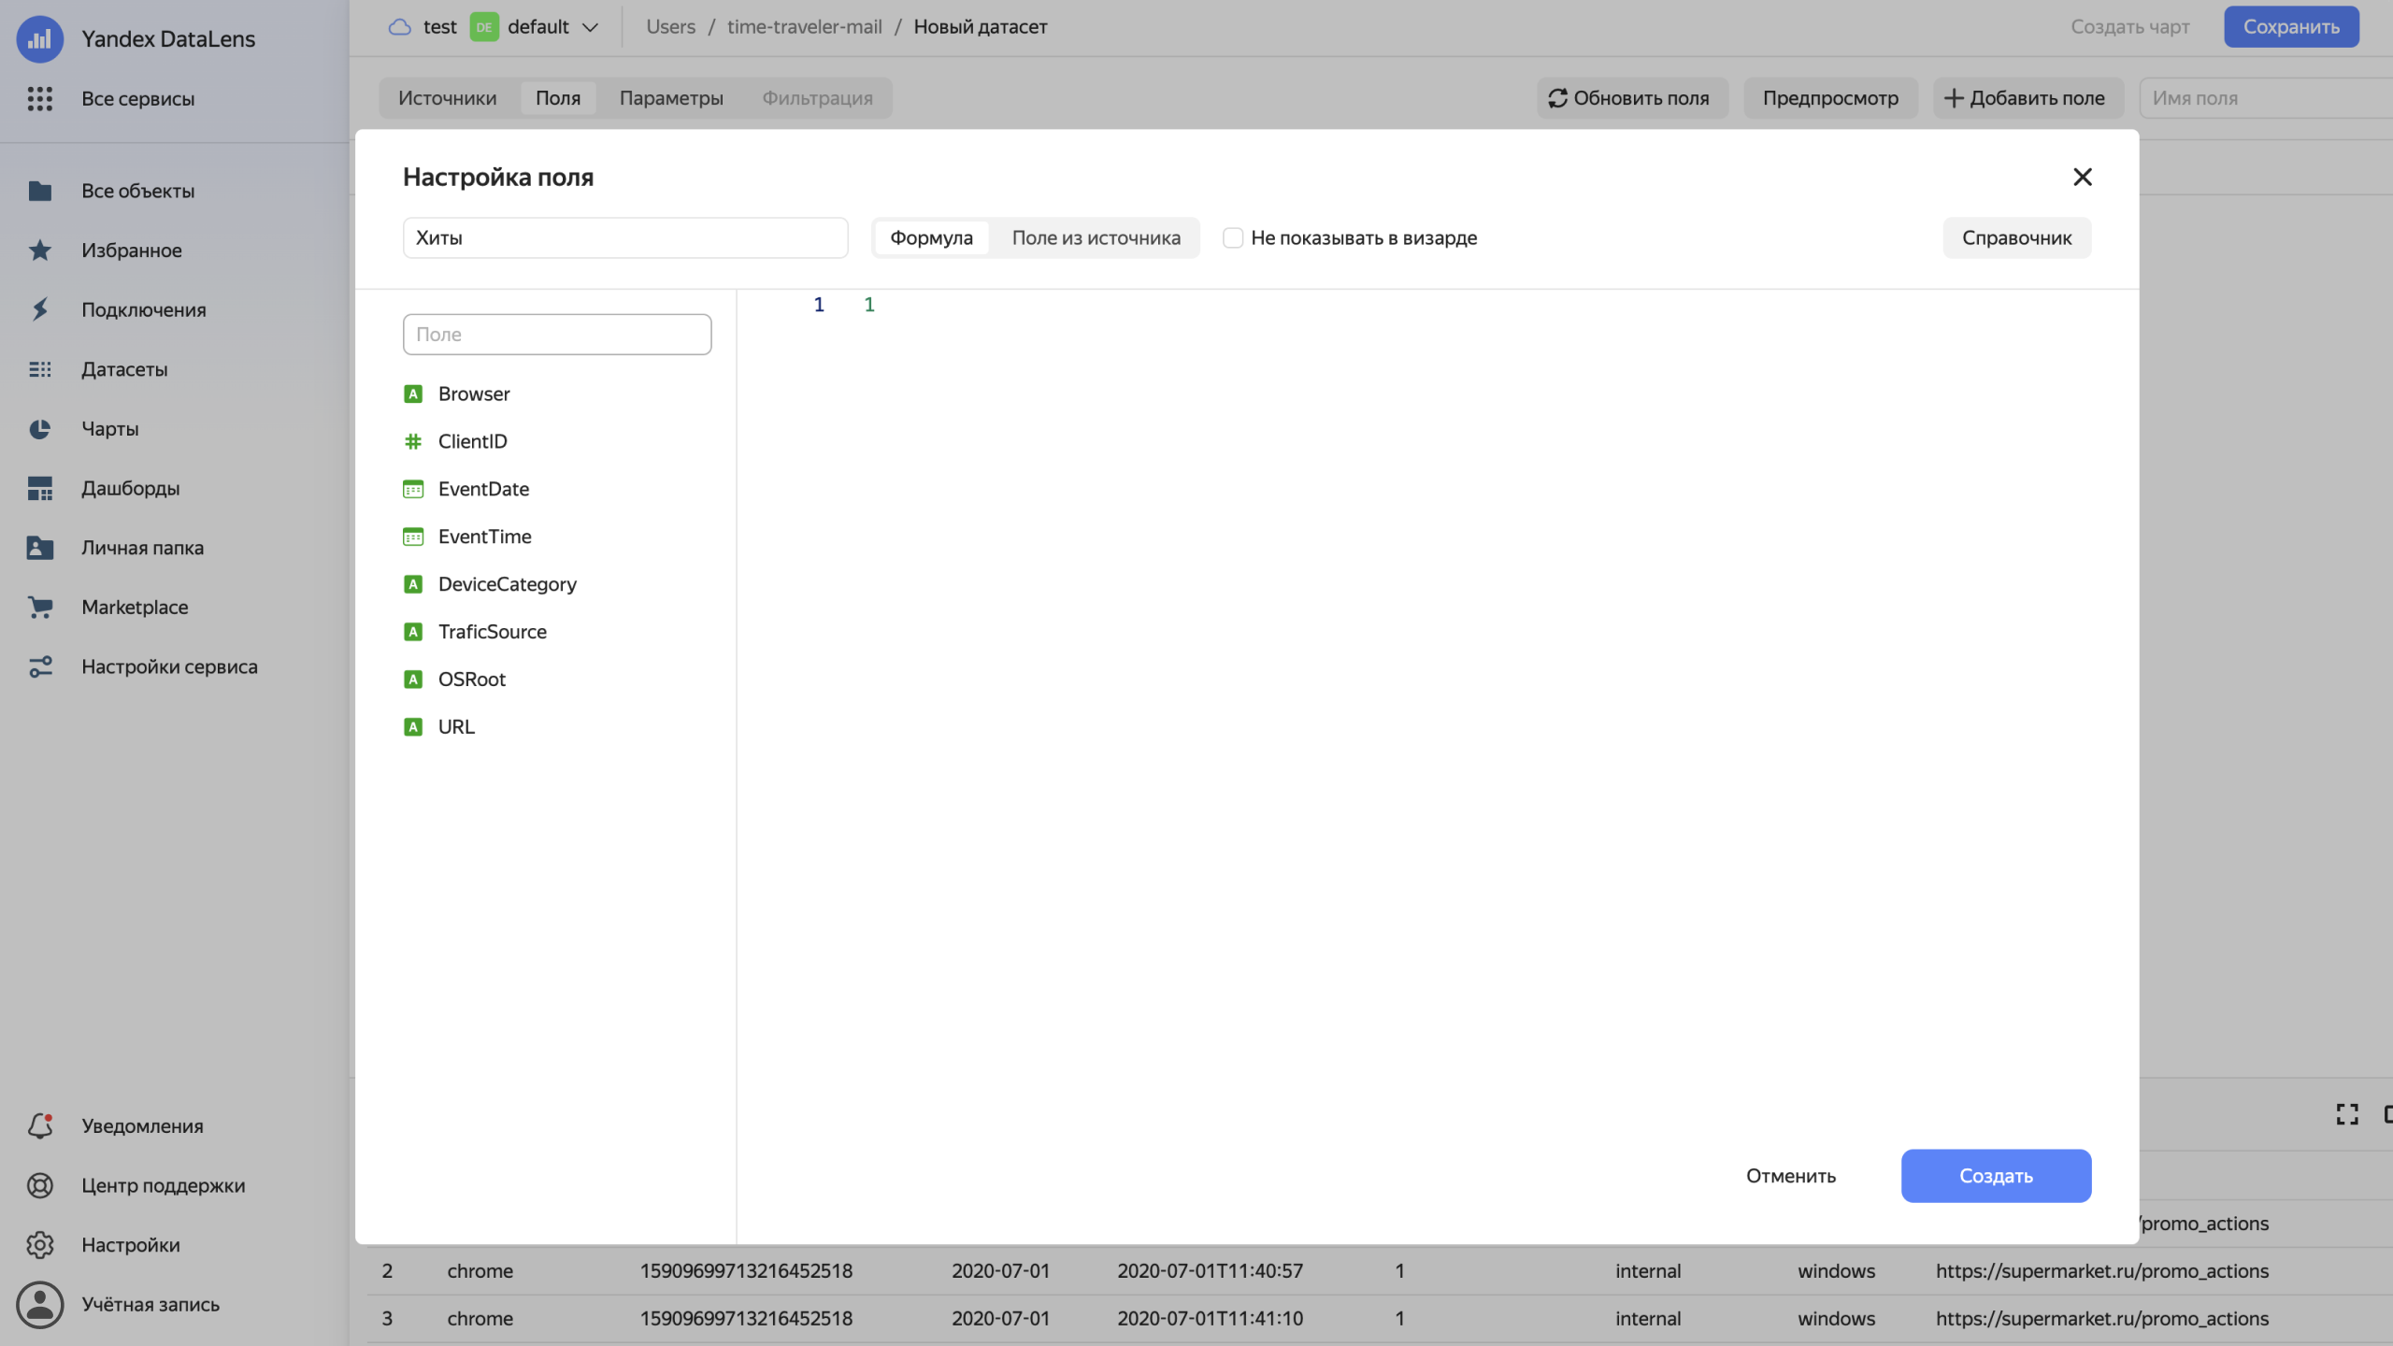
Task: Click timestamp 2020-07-01T11:40:57 in preview
Action: [x=1210, y=1270]
